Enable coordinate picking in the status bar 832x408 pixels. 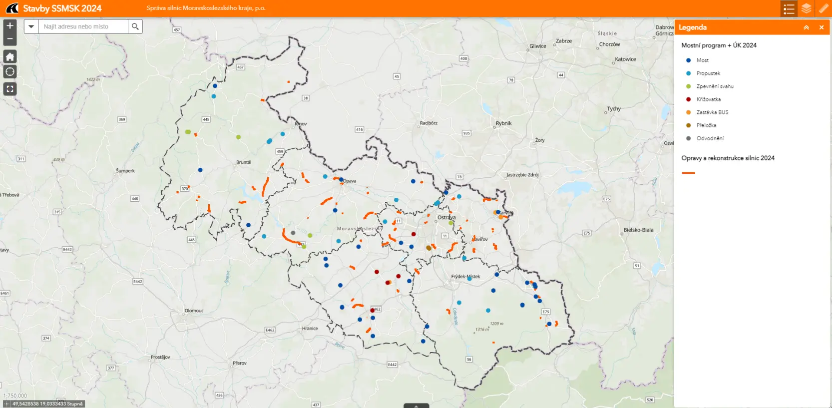[6, 404]
